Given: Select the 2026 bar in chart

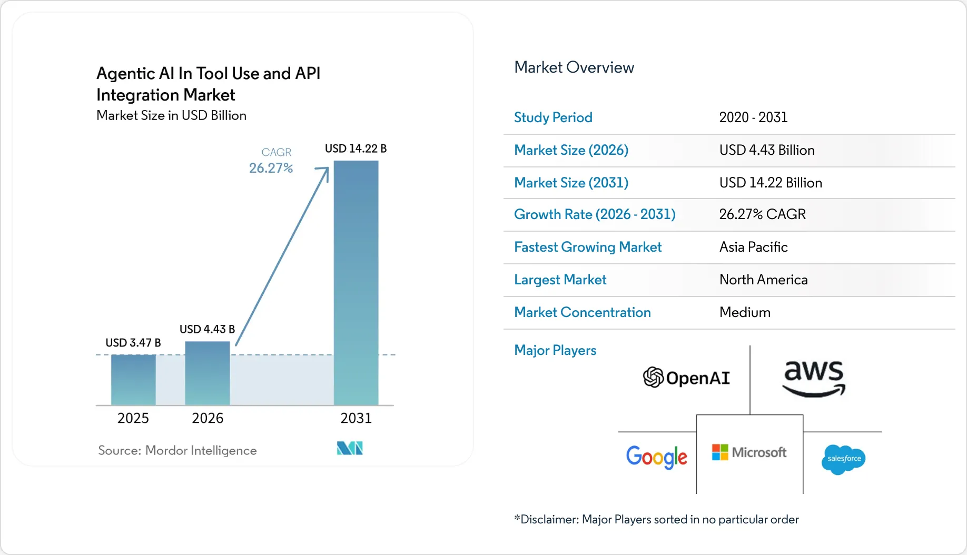Looking at the screenshot, I should 208,373.
